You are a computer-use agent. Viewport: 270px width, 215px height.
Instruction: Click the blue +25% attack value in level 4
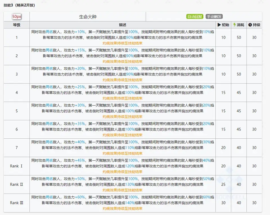tap(80, 87)
